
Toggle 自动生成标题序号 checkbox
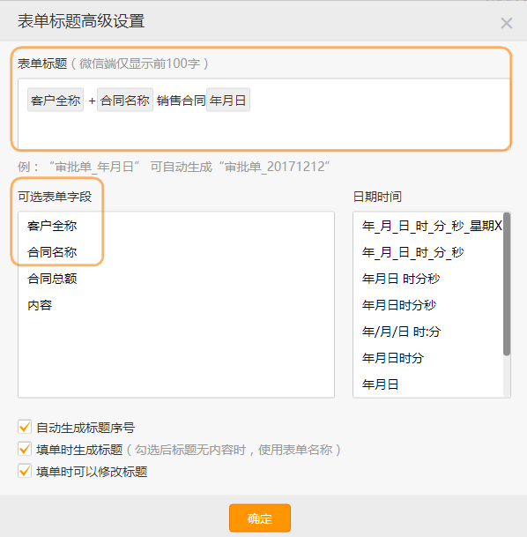(x=25, y=427)
